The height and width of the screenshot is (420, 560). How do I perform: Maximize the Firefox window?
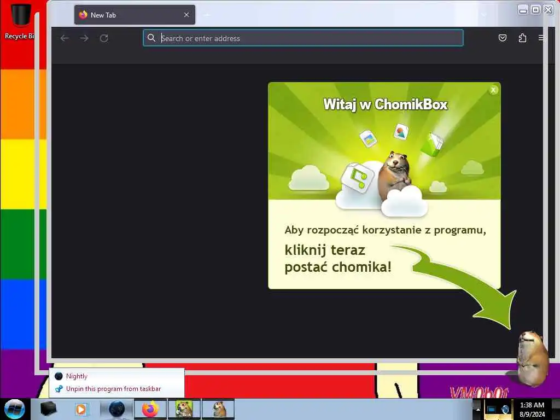[535, 10]
